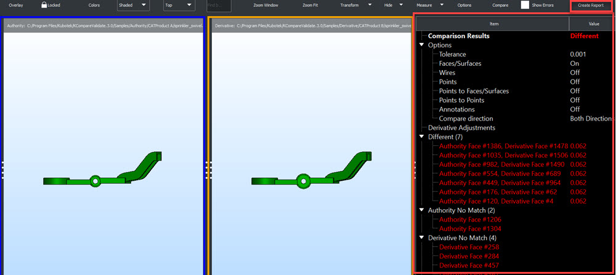
Task: Click the Compare button
Action: [500, 5]
